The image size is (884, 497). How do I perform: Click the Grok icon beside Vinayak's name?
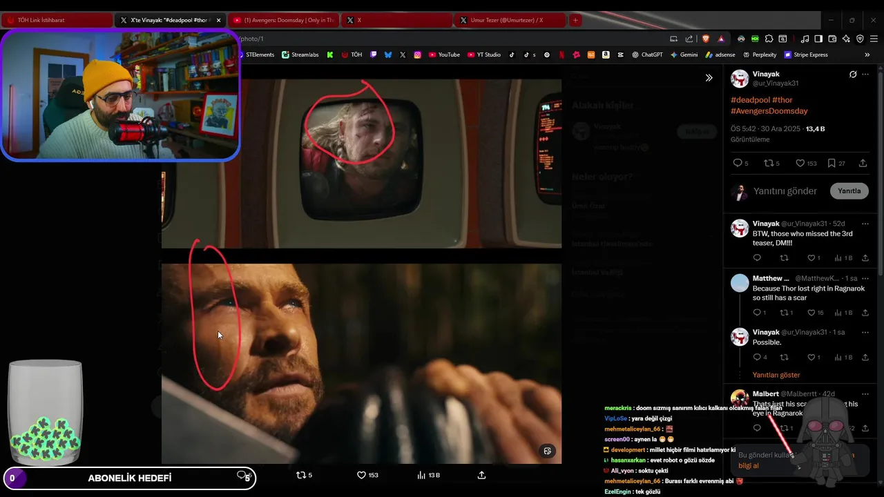(853, 74)
